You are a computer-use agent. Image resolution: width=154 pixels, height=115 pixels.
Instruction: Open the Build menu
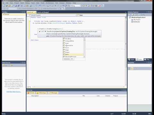pos(22,3)
